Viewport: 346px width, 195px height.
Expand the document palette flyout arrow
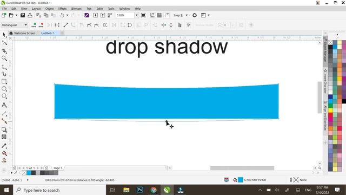(12, 173)
